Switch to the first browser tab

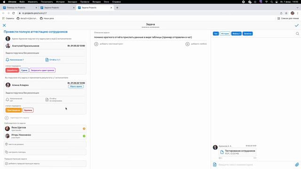click(x=20, y=8)
